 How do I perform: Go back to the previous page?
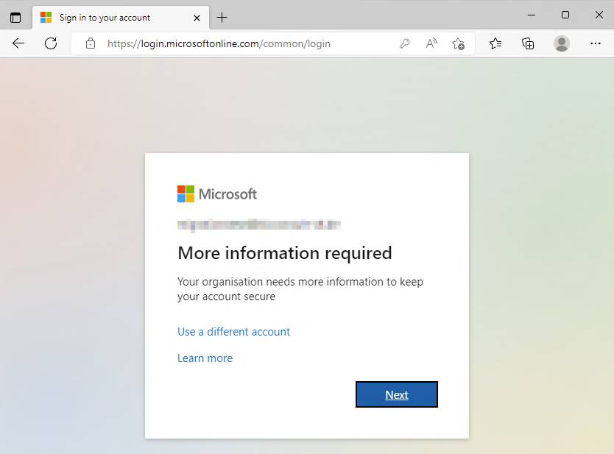pos(18,43)
